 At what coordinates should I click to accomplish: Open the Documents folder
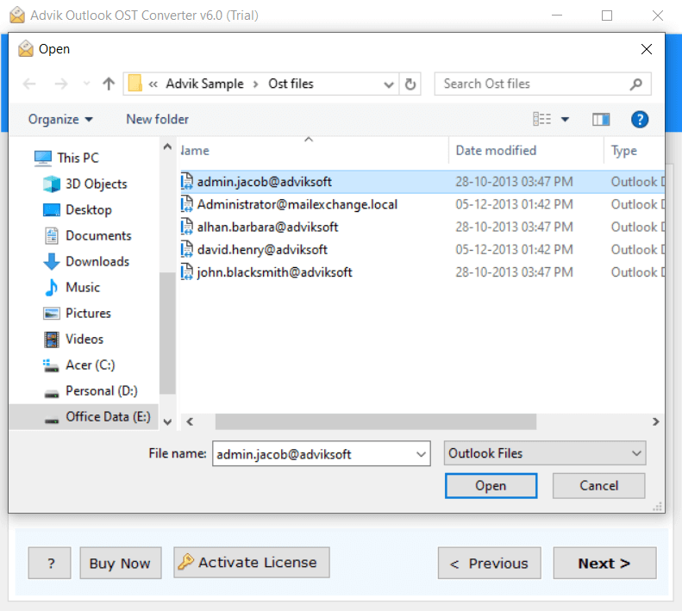click(x=87, y=236)
